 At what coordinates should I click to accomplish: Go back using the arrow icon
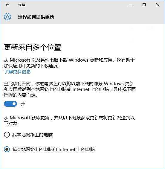coord(7,5)
